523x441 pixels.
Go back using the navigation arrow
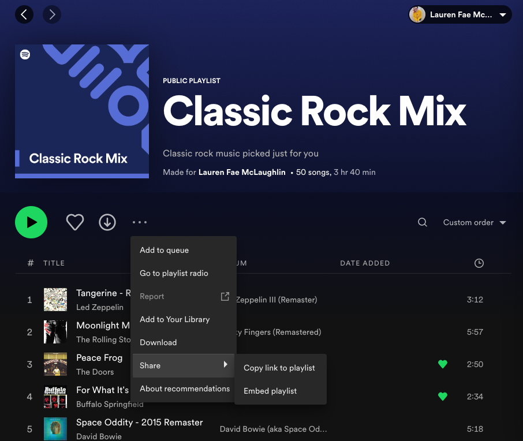24,14
